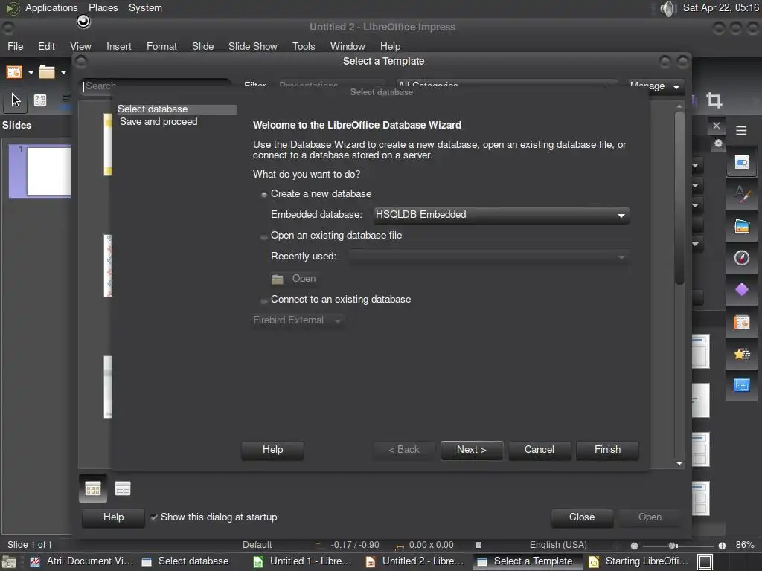
Task: Switch to Untitled 1 LibreOffice taskbar window
Action: click(x=304, y=561)
